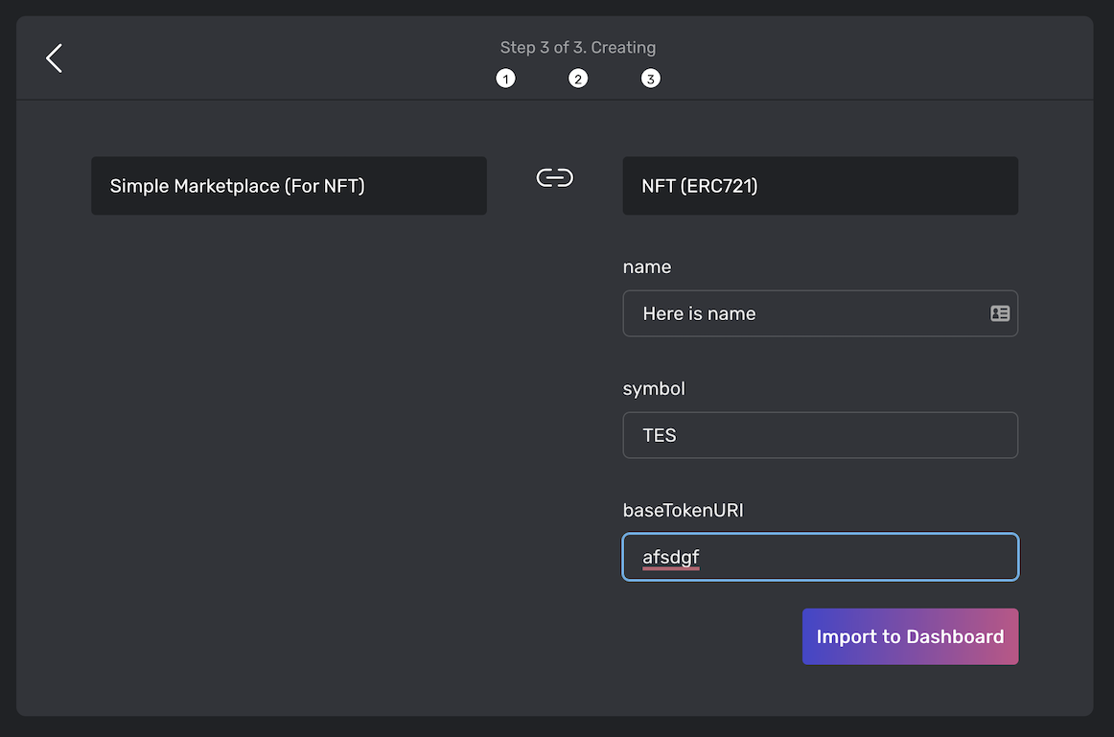The width and height of the screenshot is (1114, 737).
Task: Click the chain link icon between contracts
Action: 555,178
